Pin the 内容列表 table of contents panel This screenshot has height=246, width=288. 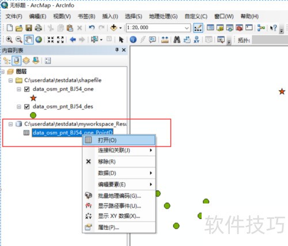[117, 50]
